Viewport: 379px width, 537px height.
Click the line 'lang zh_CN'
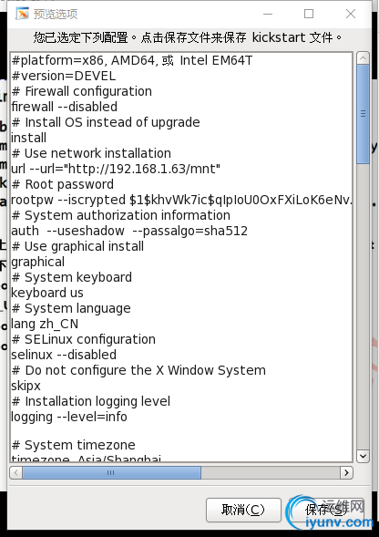point(45,324)
